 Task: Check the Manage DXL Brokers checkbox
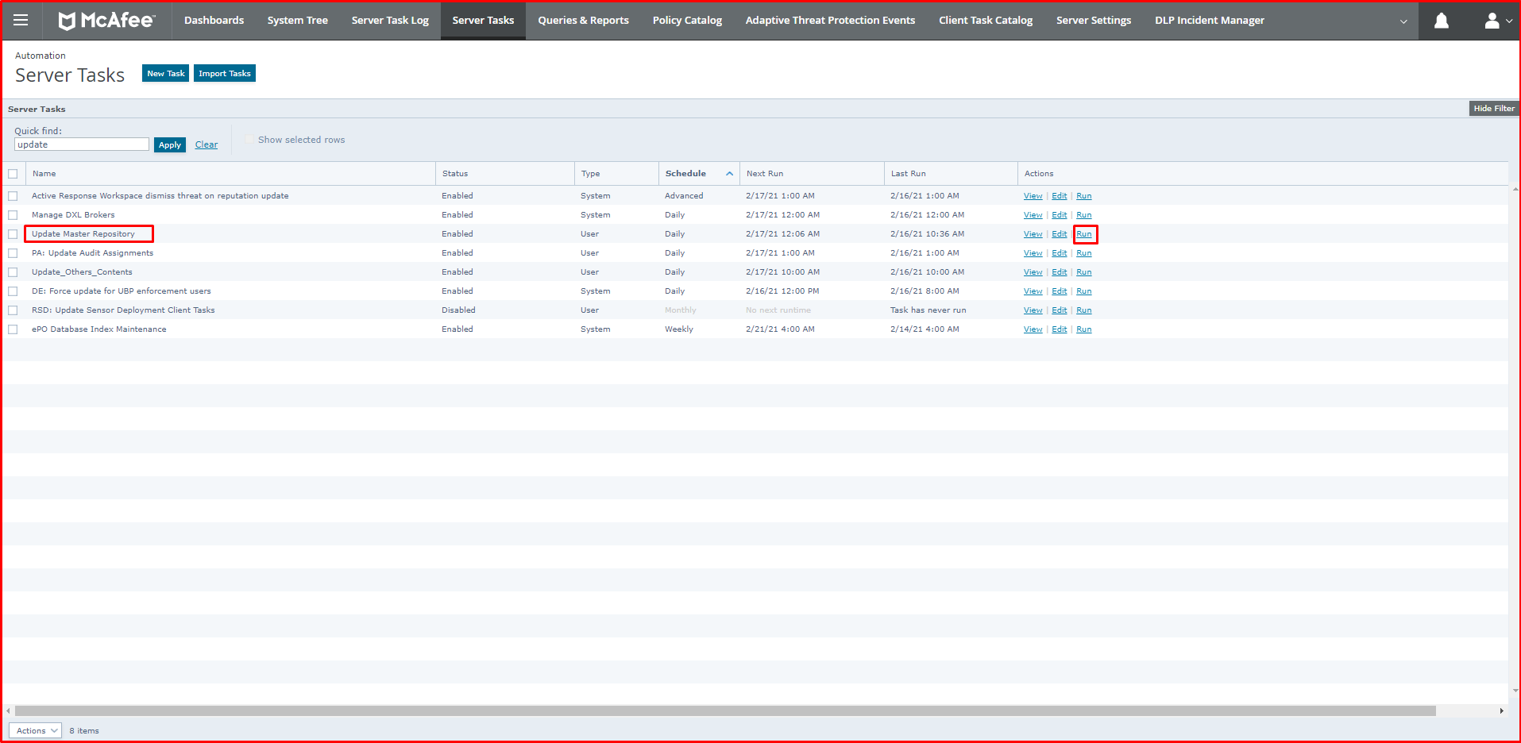pyautogui.click(x=13, y=215)
